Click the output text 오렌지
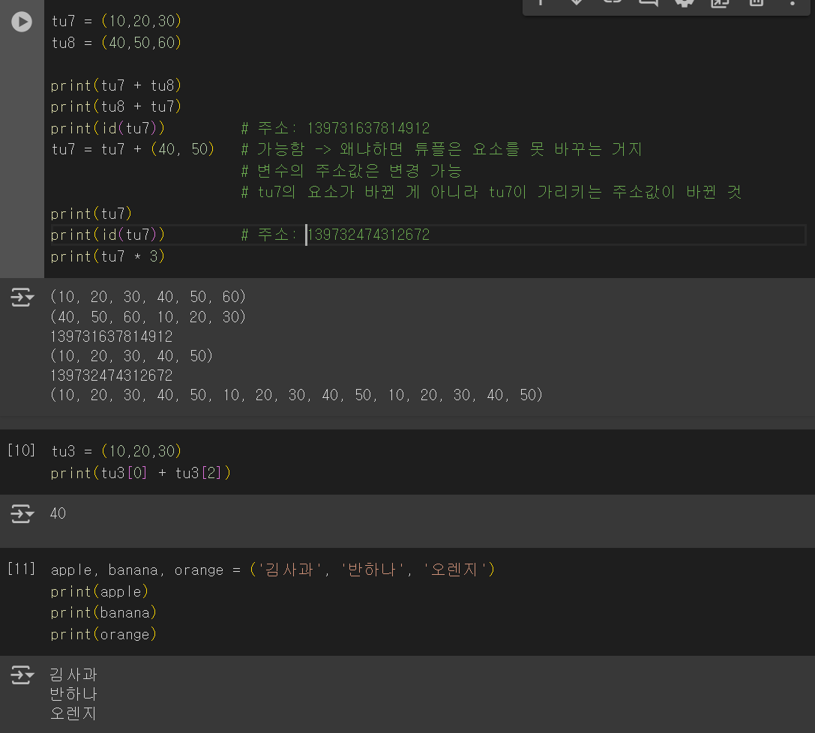The image size is (815, 733). coord(73,714)
